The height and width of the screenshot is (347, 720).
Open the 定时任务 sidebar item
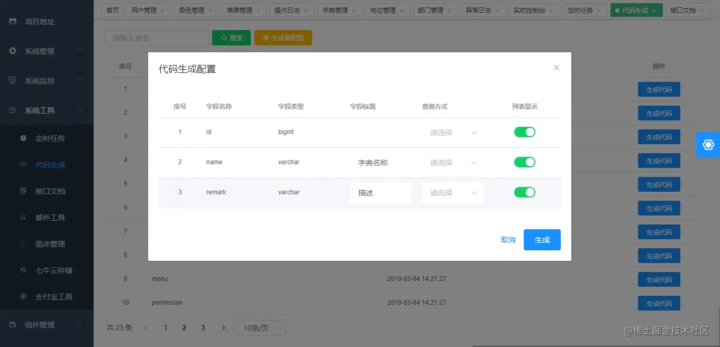(51, 138)
